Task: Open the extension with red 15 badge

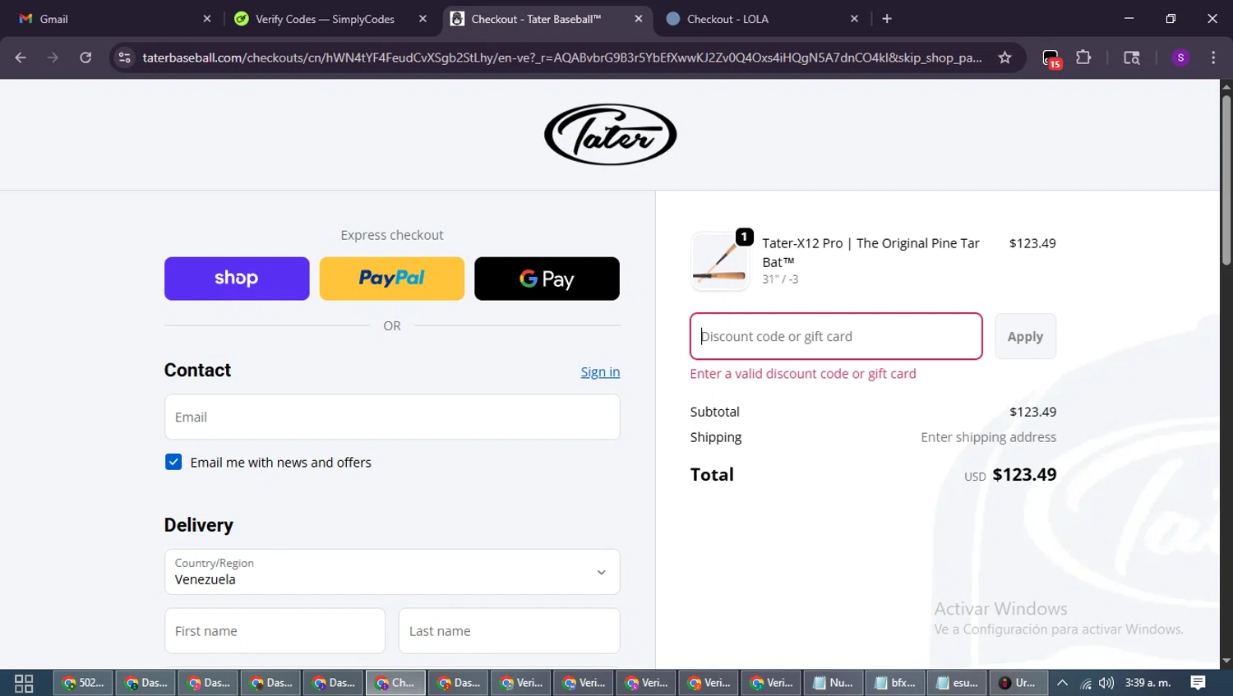Action: tap(1051, 58)
